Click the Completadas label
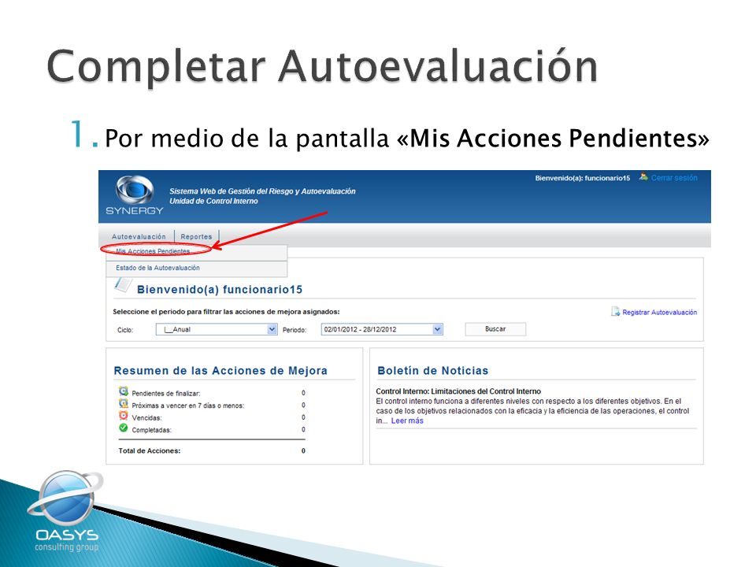Image resolution: width=756 pixels, height=567 pixels. click(x=151, y=430)
